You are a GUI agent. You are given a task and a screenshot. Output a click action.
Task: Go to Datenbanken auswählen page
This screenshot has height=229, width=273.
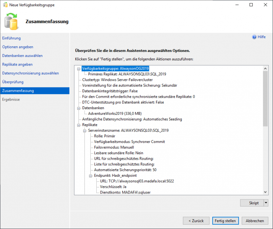click(22, 56)
